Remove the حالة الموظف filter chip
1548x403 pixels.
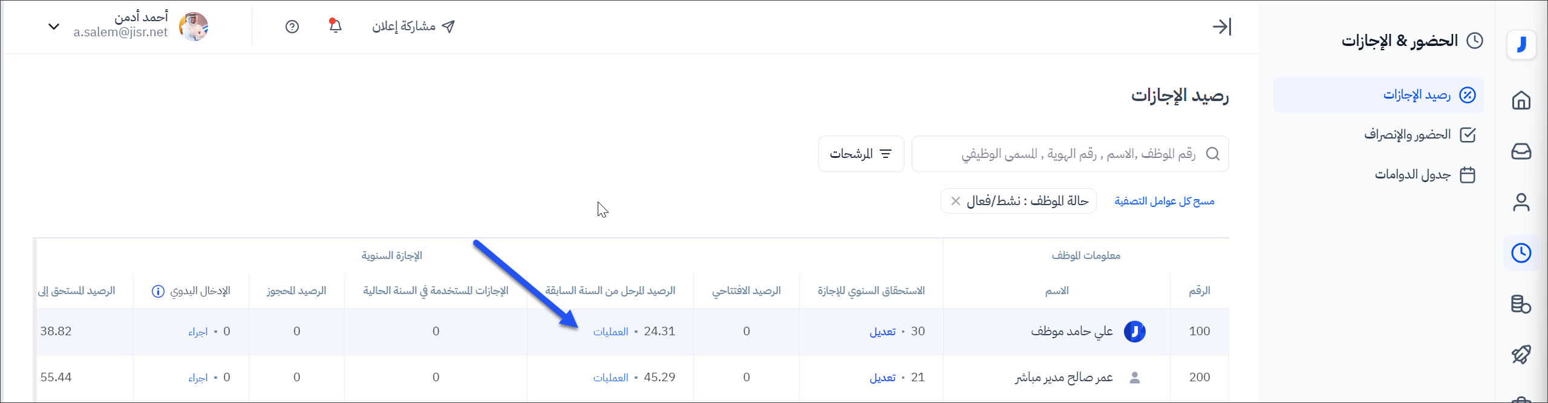click(956, 201)
